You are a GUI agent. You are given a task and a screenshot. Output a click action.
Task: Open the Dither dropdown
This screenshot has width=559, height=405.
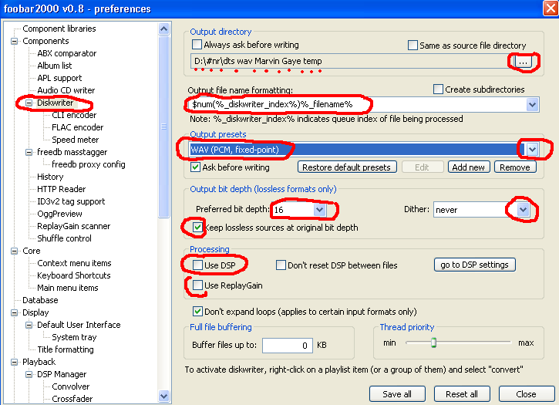click(523, 210)
